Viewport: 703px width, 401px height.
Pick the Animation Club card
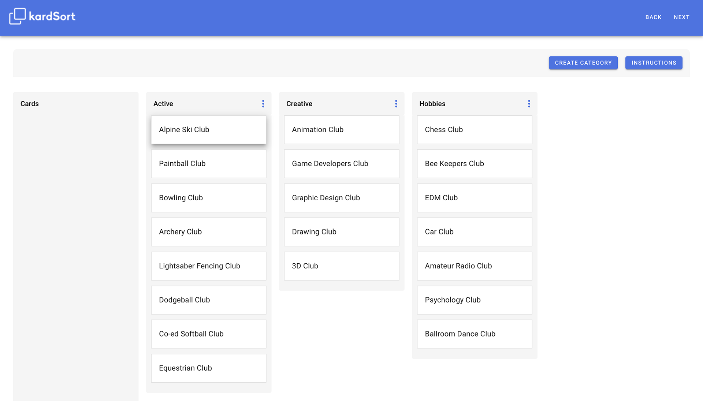(x=342, y=130)
